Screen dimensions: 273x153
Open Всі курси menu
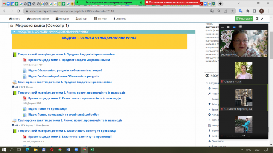click(101, 19)
